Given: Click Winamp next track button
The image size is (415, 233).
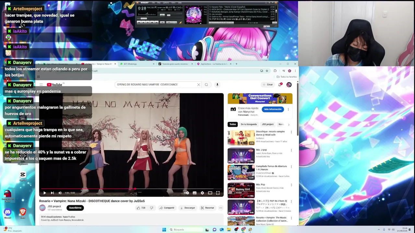Looking at the screenshot, I should pyautogui.click(x=156, y=22).
